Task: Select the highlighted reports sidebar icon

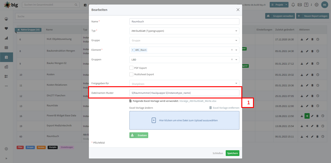Action: 6,57
